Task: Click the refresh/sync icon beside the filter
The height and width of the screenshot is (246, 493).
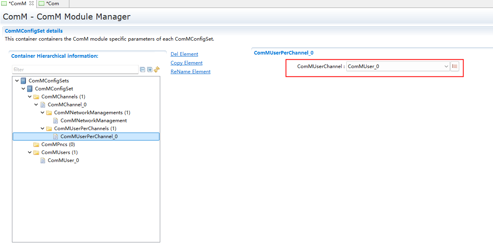Action: 157,69
